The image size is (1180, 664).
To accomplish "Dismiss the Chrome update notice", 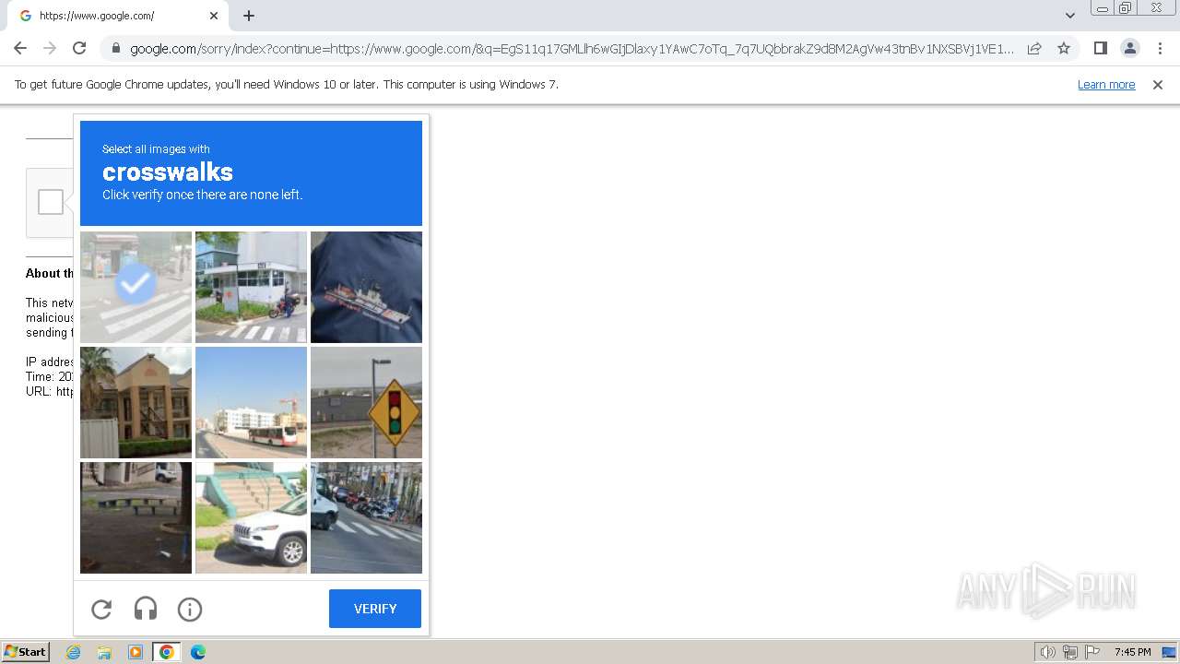I will coord(1158,85).
